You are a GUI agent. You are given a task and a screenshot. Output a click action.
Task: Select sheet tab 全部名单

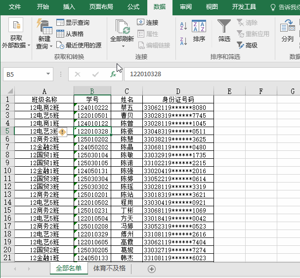(69, 268)
